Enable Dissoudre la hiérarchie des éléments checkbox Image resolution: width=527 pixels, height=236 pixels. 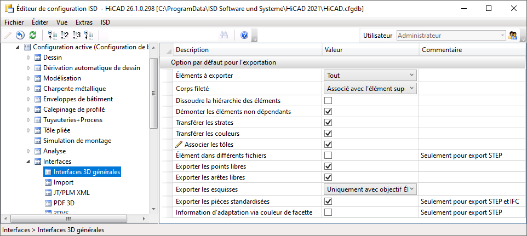pos(328,101)
